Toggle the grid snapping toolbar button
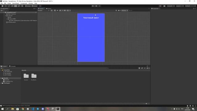197x111 pixels. click(40, 6)
